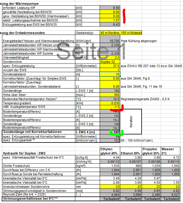The width and height of the screenshot is (183, 203).
Task: Click Reynold-Zahl Ethylenglykol value 4,064
Action: coord(110,195)
